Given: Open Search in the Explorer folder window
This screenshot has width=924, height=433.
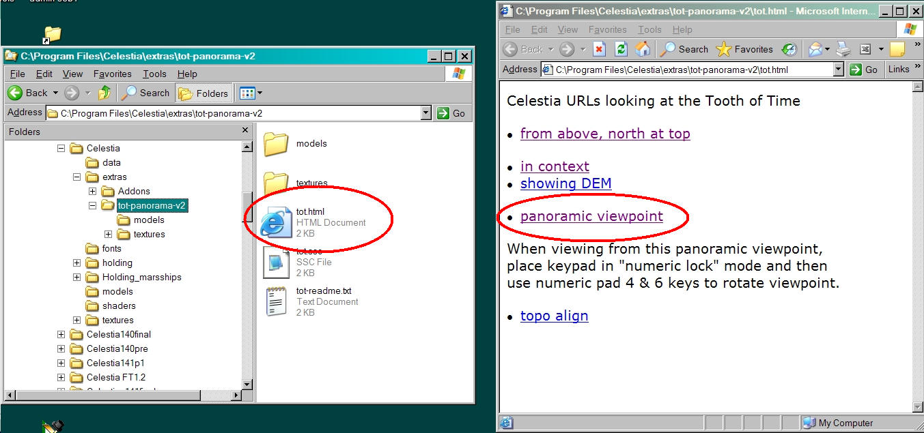Looking at the screenshot, I should tap(145, 93).
